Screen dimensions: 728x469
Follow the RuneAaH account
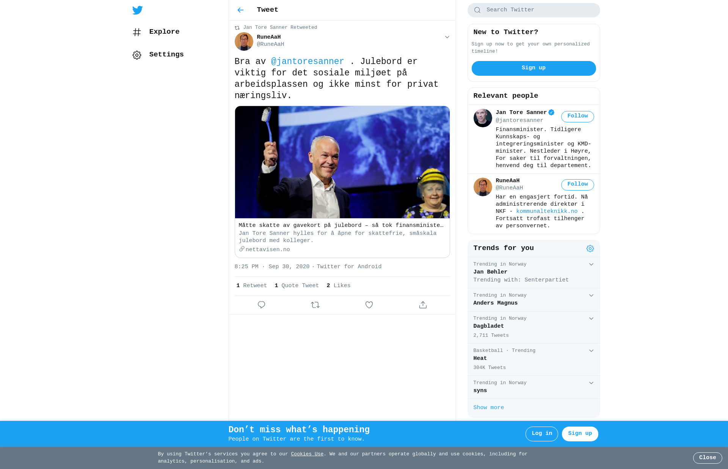(577, 184)
